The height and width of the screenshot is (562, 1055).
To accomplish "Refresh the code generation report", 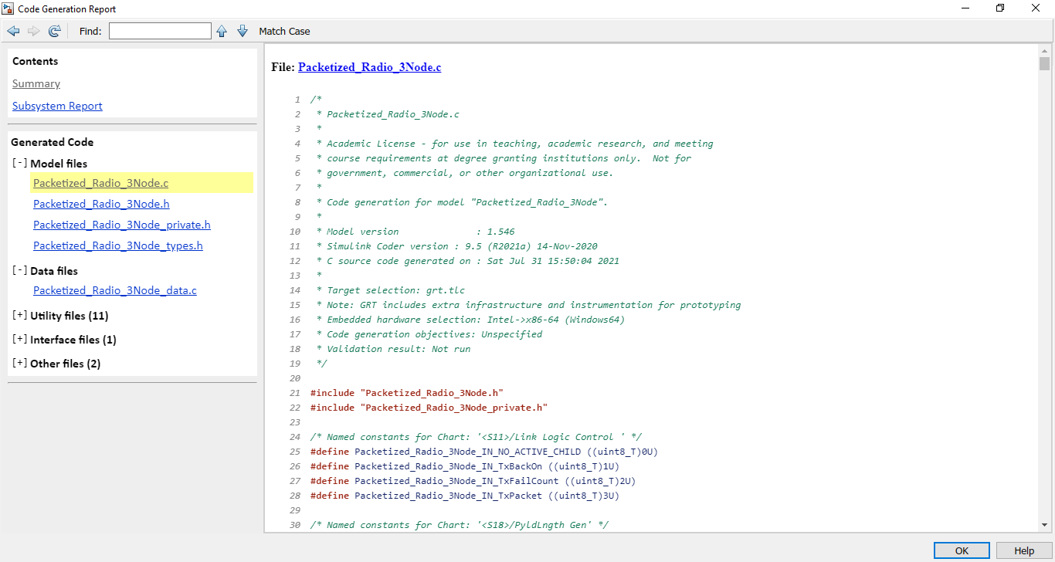I will pos(54,31).
